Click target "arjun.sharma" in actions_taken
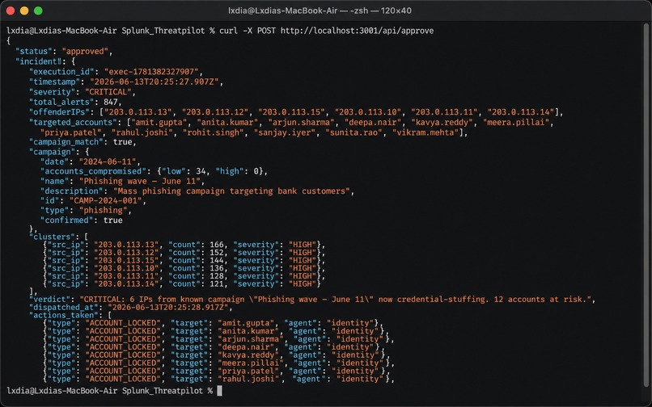 point(252,339)
